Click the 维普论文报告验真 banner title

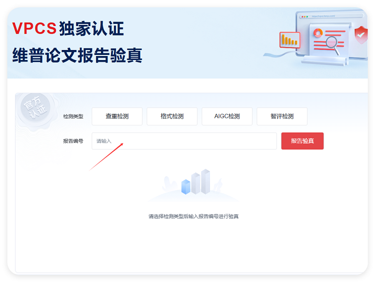[77, 55]
